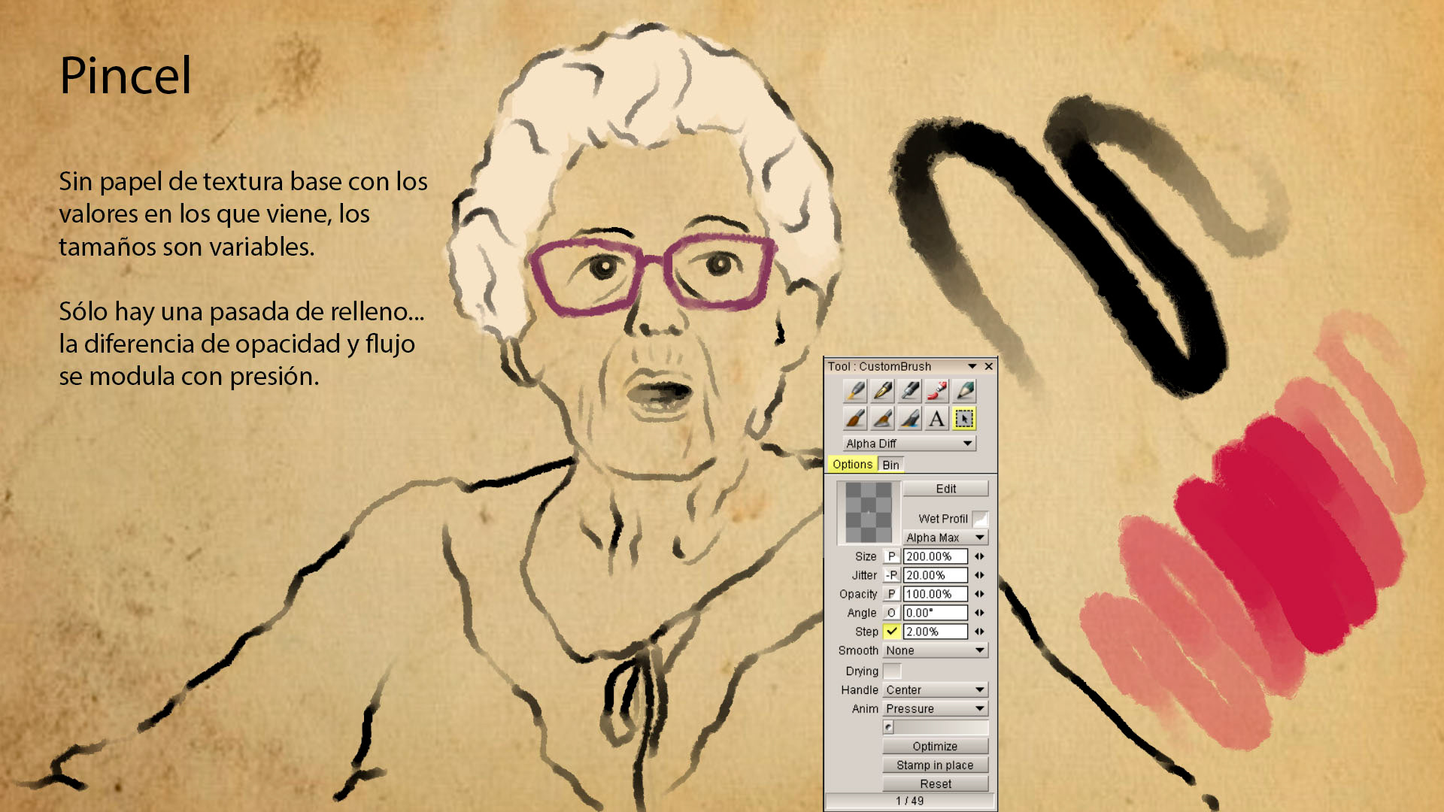Screen dimensions: 1444x812
Task: Select the red paint tube tool
Action: 937,390
